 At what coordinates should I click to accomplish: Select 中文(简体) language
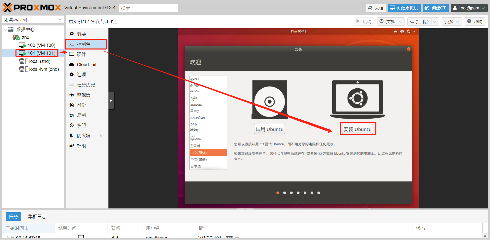coord(208,152)
